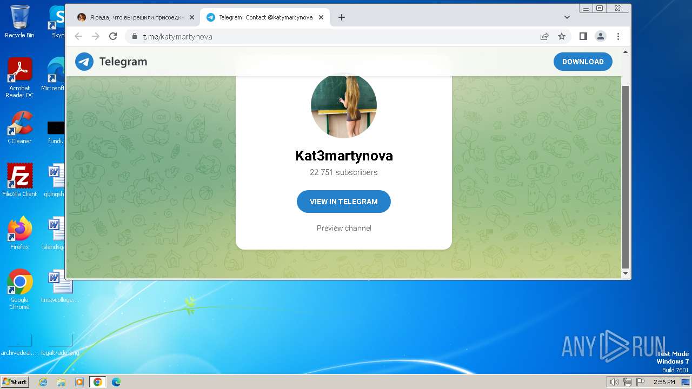Switch to the first Russian-titled tab
The width and height of the screenshot is (692, 389).
(x=136, y=17)
